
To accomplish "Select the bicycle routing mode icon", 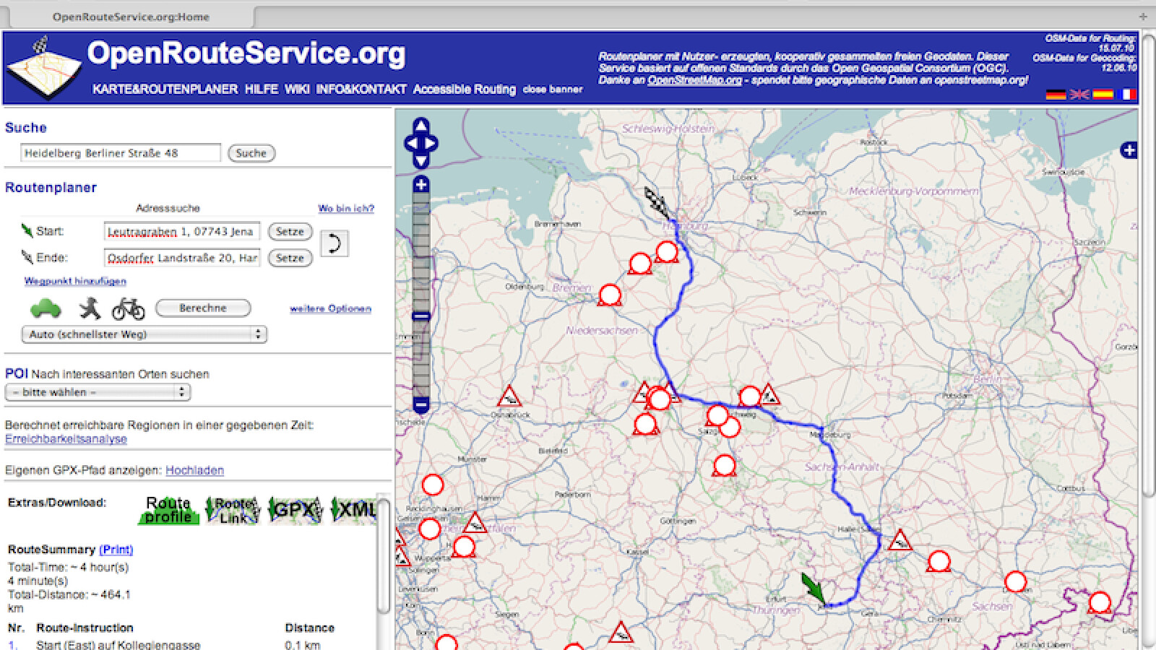I will [x=129, y=308].
